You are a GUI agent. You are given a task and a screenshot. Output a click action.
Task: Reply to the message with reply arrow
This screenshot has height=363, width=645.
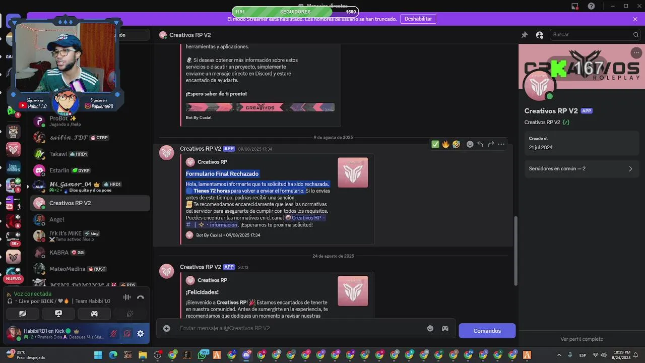pos(480,144)
